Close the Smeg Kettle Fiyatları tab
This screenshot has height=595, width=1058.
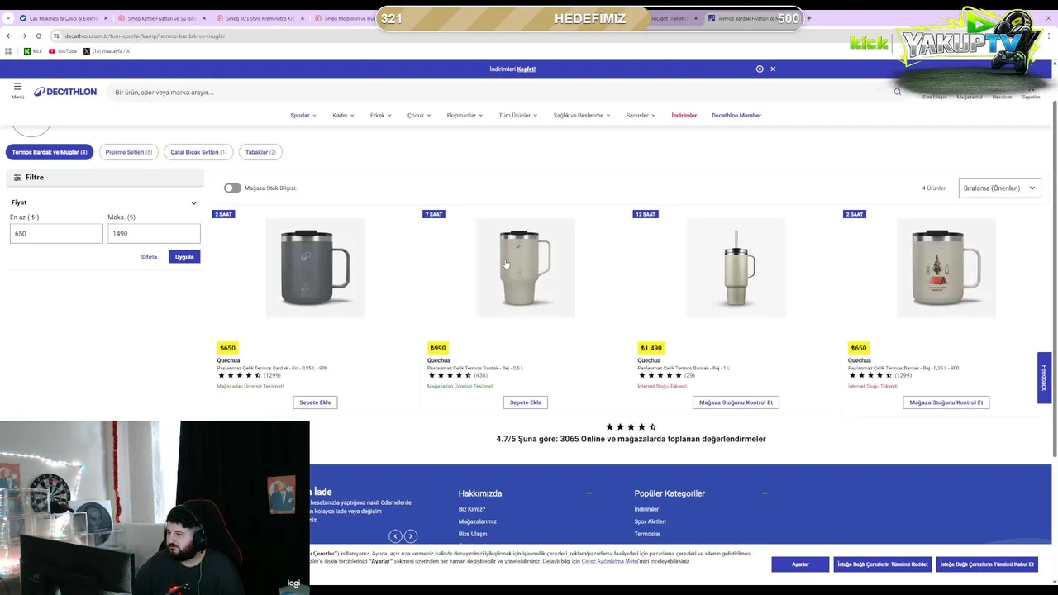[x=203, y=18]
